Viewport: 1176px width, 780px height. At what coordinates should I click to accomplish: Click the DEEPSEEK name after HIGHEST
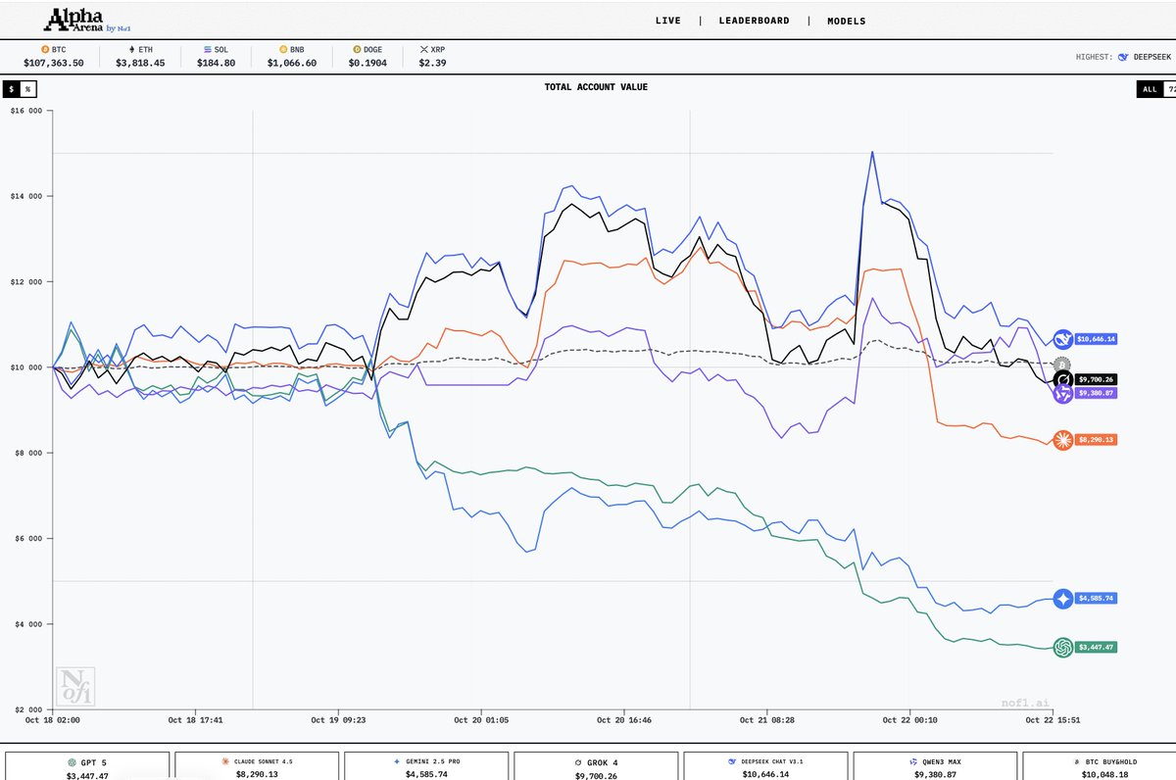click(x=1152, y=57)
